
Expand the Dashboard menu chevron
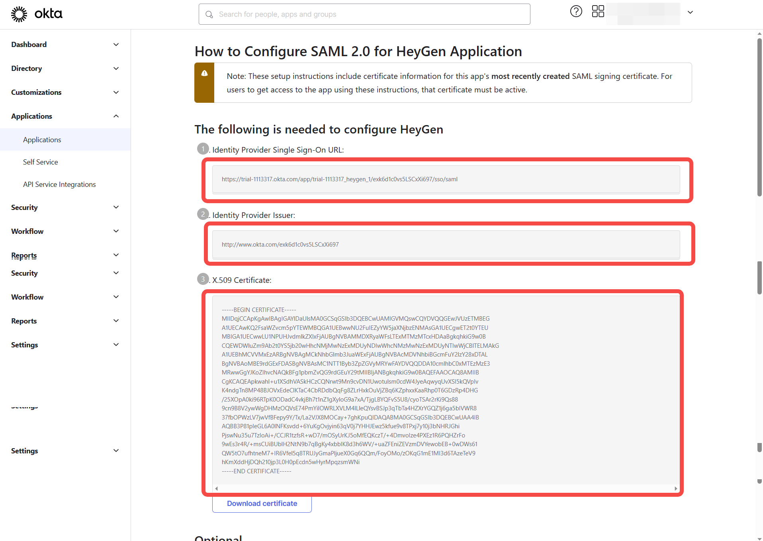(116, 45)
